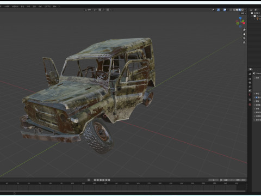Screen dimensions: 261x196
Task: Click the blue Z axis gizmo circle
Action: 240,18
